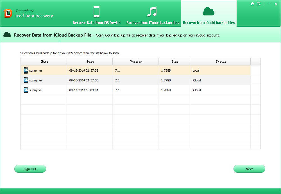Click version 7.1 in the Local row

point(117,70)
